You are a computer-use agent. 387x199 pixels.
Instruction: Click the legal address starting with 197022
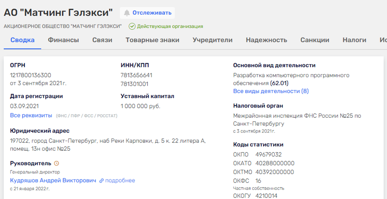coord(108,145)
